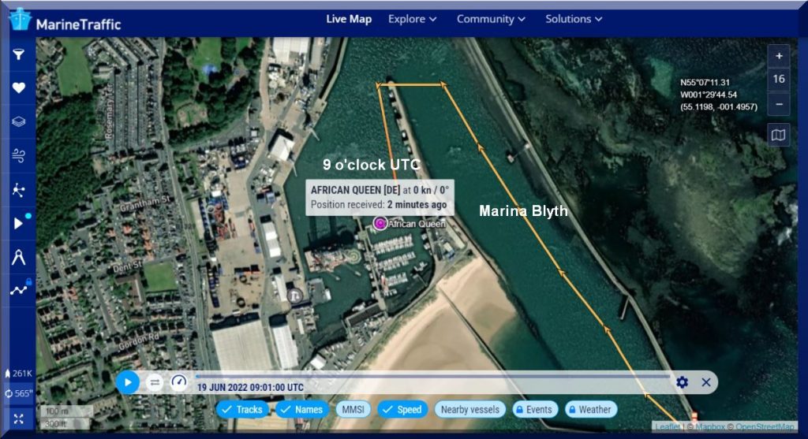Show the wind weather overlay
This screenshot has height=439, width=808.
19,156
